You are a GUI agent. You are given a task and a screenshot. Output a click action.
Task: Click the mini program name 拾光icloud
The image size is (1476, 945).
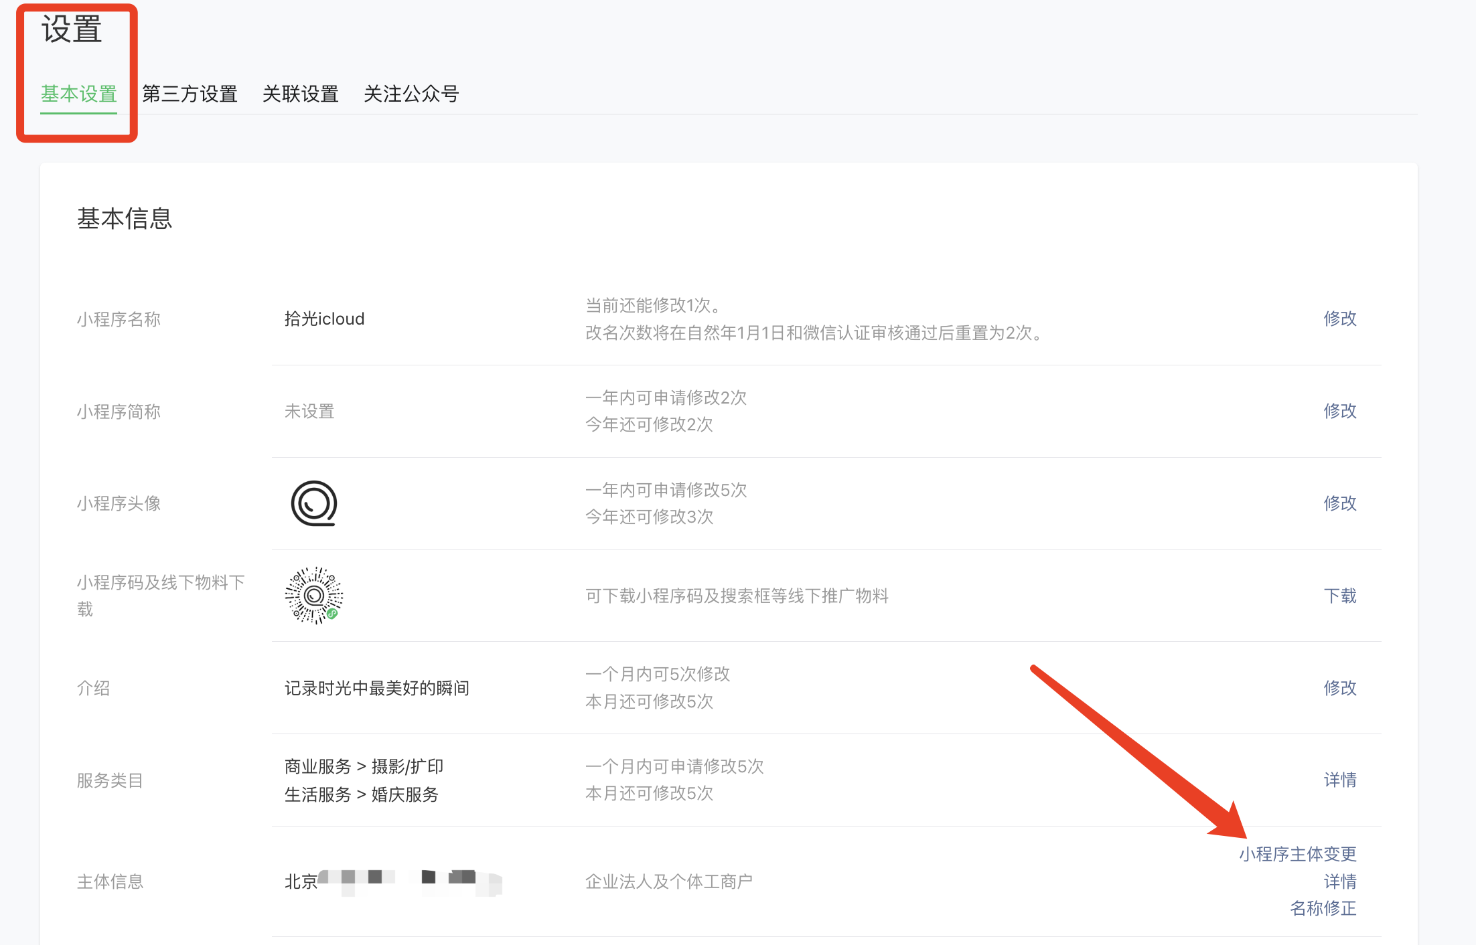point(324,319)
